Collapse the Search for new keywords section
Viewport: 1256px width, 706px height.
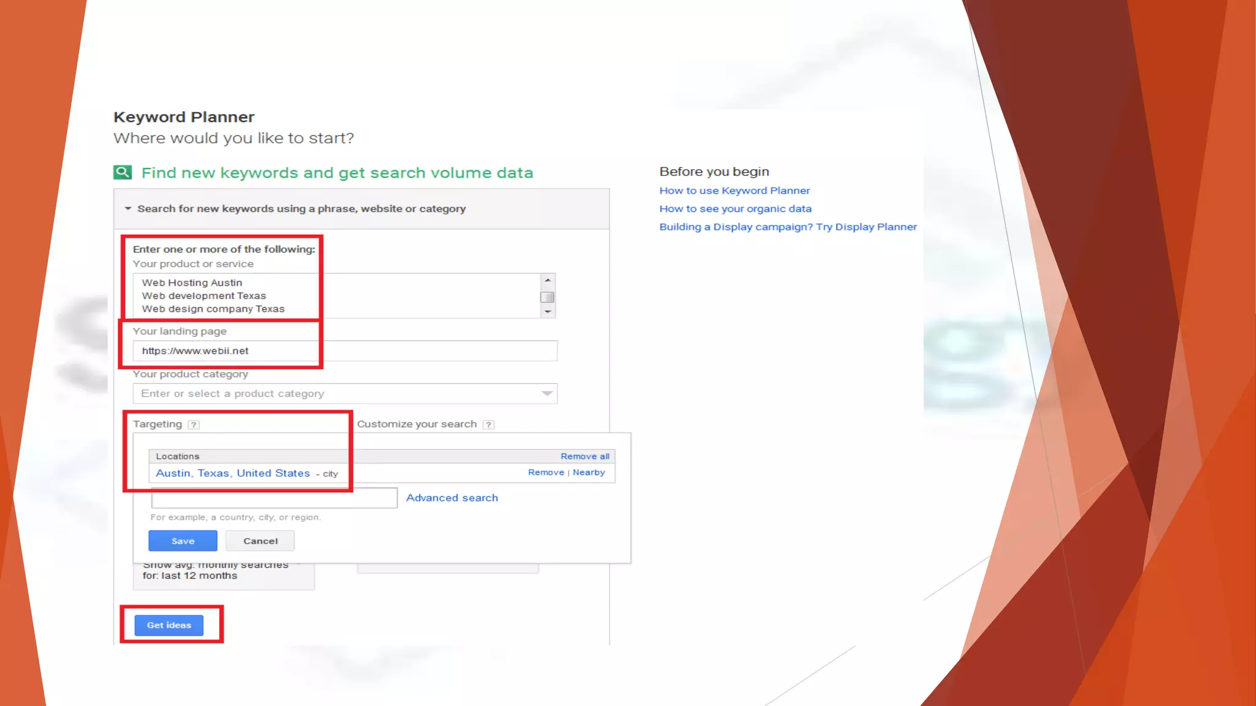click(x=128, y=209)
